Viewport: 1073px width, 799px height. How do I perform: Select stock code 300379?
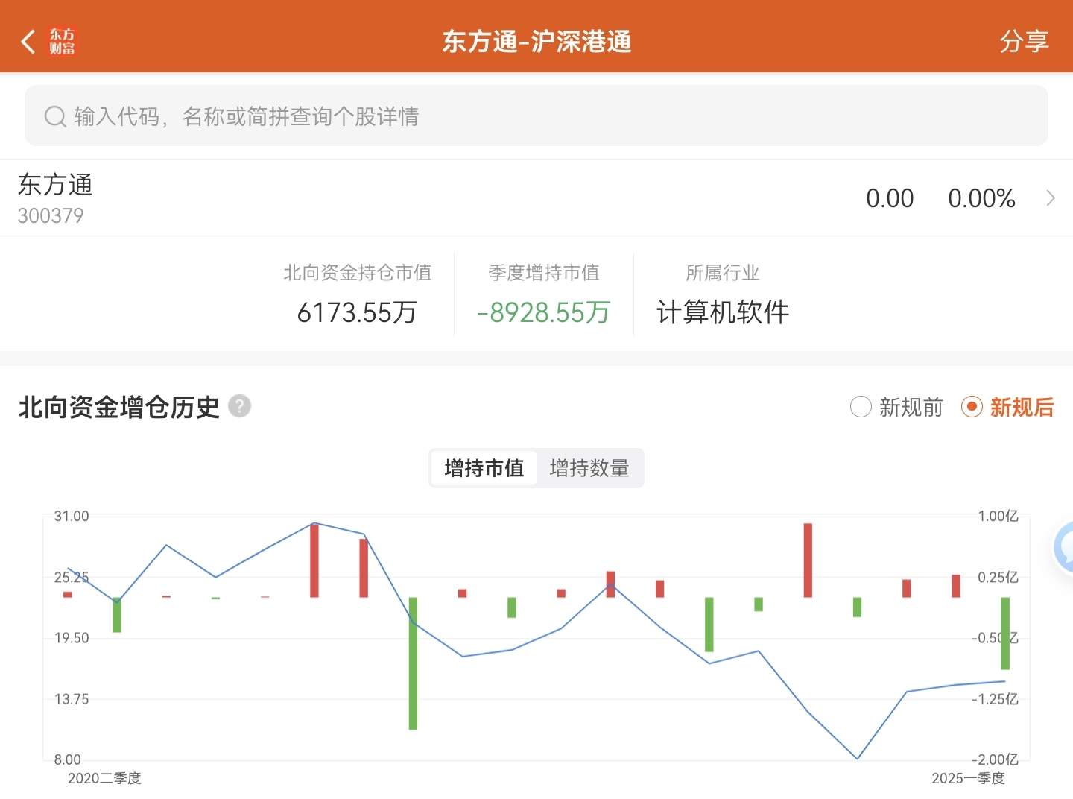click(x=51, y=216)
